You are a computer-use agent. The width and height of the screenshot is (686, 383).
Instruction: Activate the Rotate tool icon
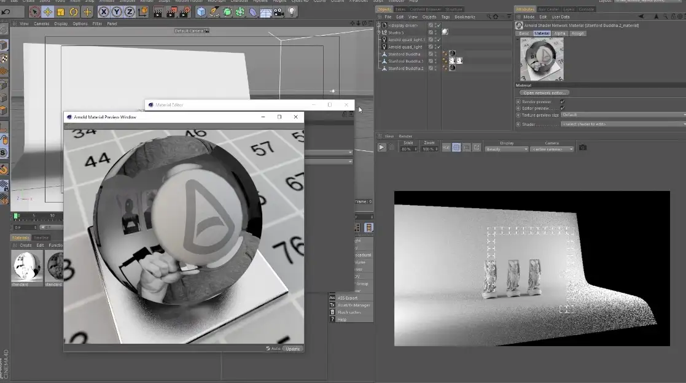pos(74,12)
